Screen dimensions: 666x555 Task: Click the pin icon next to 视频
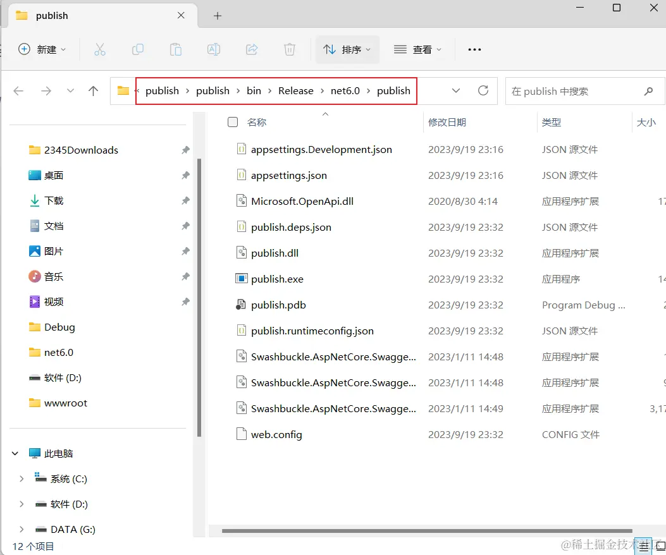point(185,302)
